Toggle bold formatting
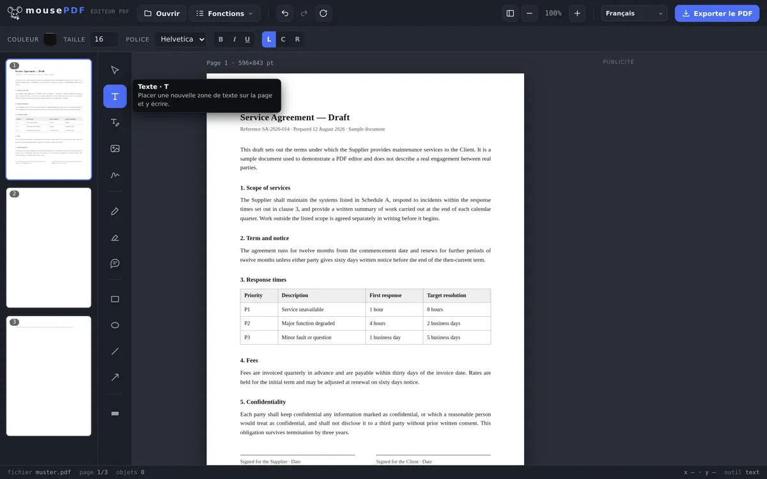The width and height of the screenshot is (767, 479). pyautogui.click(x=221, y=40)
